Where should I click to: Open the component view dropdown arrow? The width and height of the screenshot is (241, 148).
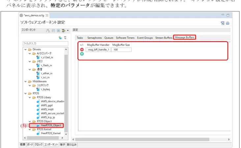point(68,31)
